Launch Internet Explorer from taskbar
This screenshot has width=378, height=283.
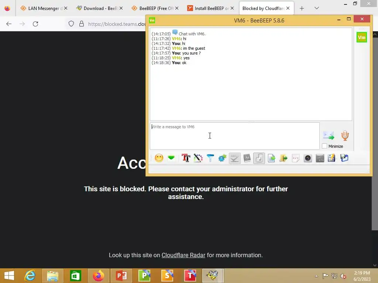click(30, 276)
